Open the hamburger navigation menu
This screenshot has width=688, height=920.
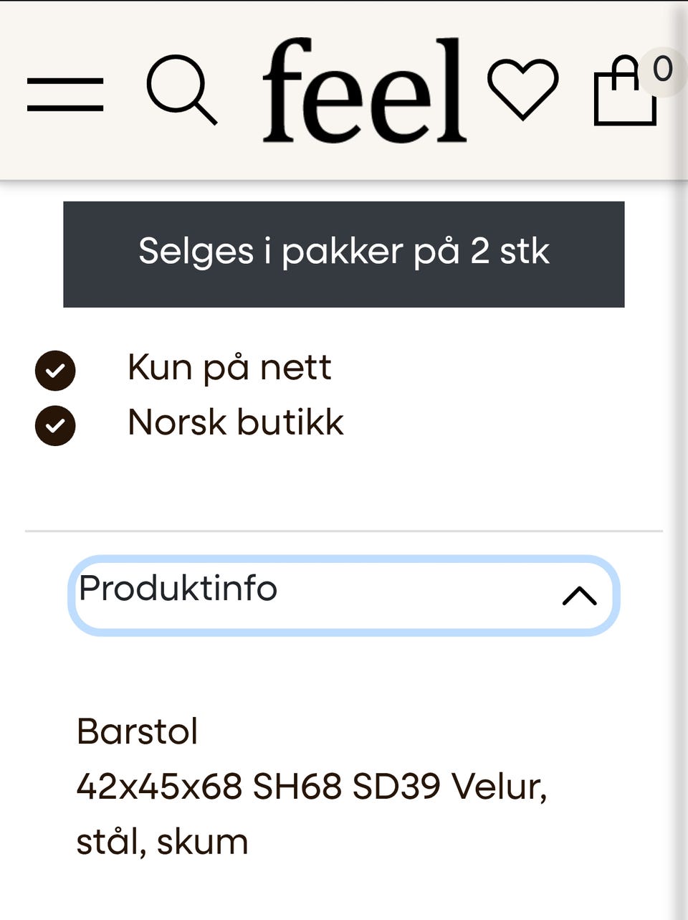click(x=65, y=94)
